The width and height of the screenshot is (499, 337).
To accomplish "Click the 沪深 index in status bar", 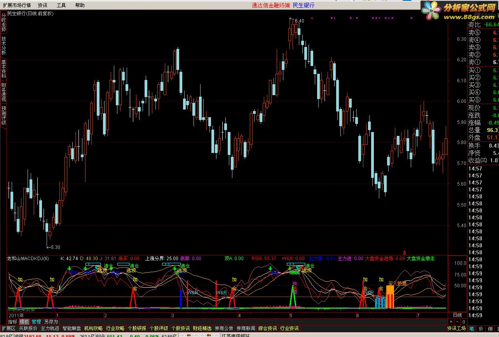I will [19, 335].
